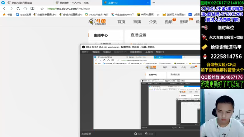
Task: Open OBS 视图(V) menu
Action: pos(107,52)
